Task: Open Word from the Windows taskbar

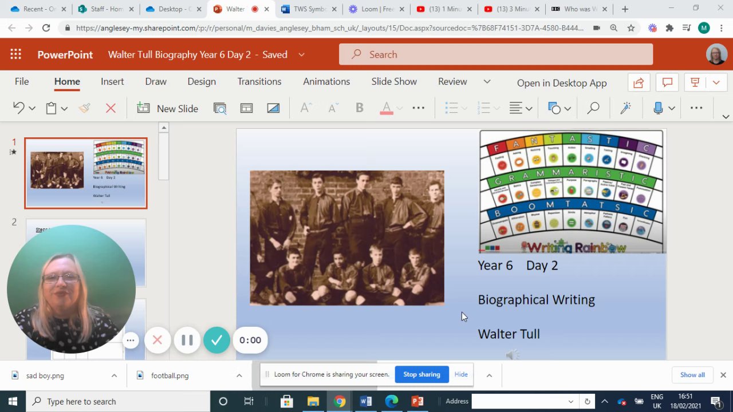Action: [366, 401]
